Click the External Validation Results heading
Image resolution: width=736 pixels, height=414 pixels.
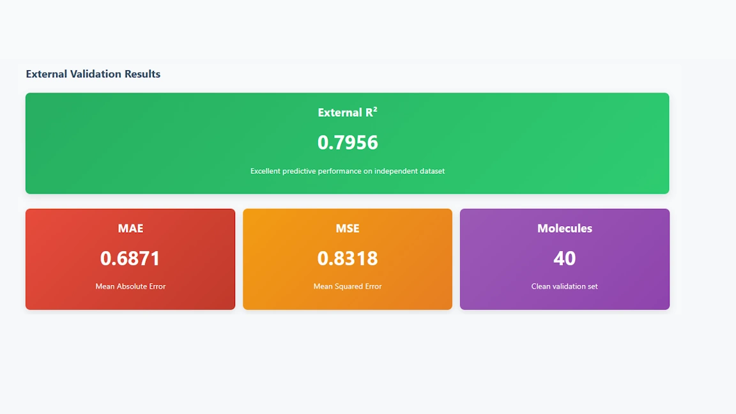pos(93,74)
